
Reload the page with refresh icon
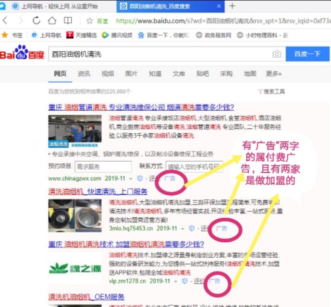click(37, 21)
